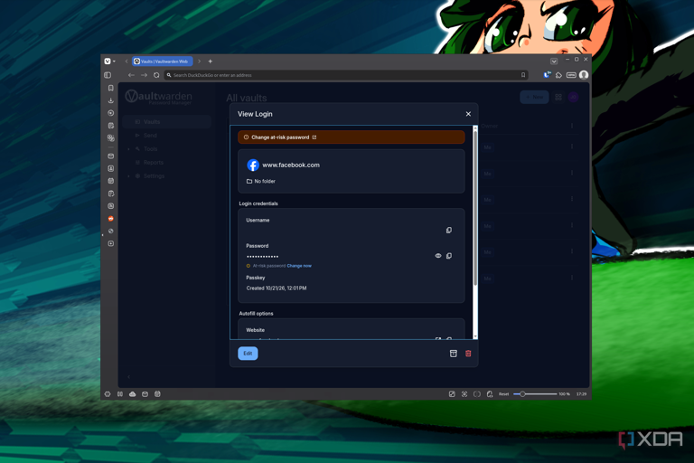Viewport: 694px width, 463px height.
Task: Toggle the browser side panel icon
Action: (108, 75)
